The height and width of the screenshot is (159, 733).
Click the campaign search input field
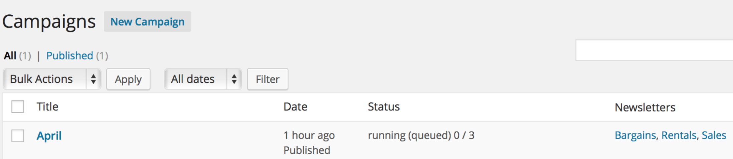654,50
